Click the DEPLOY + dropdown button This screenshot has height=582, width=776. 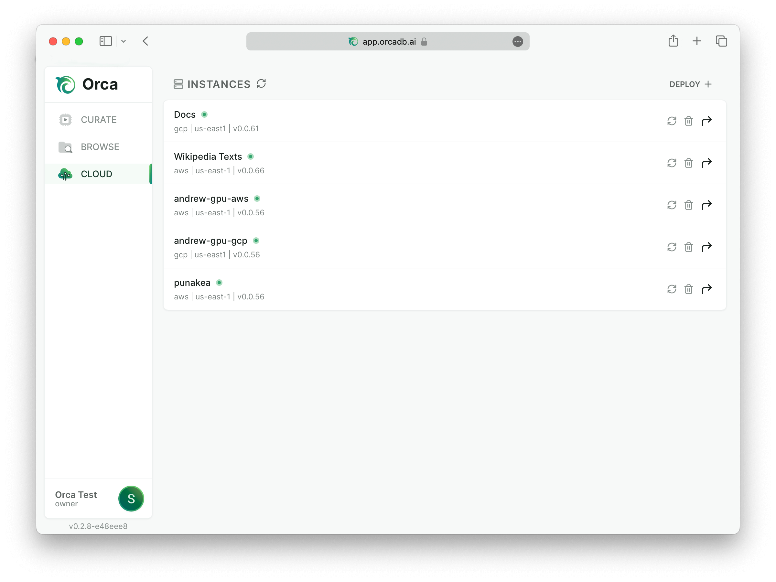[x=690, y=84]
